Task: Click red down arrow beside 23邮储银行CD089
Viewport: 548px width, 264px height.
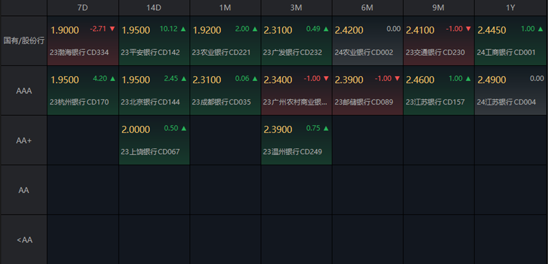Action: pyautogui.click(x=397, y=79)
